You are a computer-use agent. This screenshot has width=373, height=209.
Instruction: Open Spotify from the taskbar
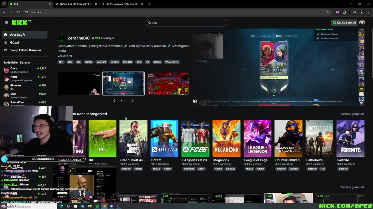pyautogui.click(x=97, y=206)
